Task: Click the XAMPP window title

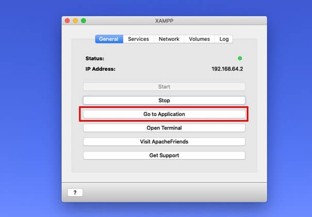Action: (164, 21)
